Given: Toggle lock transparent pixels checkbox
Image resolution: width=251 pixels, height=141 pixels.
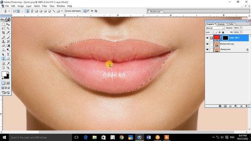Looking at the screenshot, I should (213, 32).
